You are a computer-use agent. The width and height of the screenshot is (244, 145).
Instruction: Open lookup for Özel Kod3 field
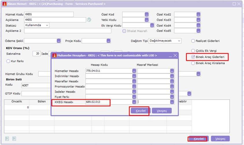198,20
